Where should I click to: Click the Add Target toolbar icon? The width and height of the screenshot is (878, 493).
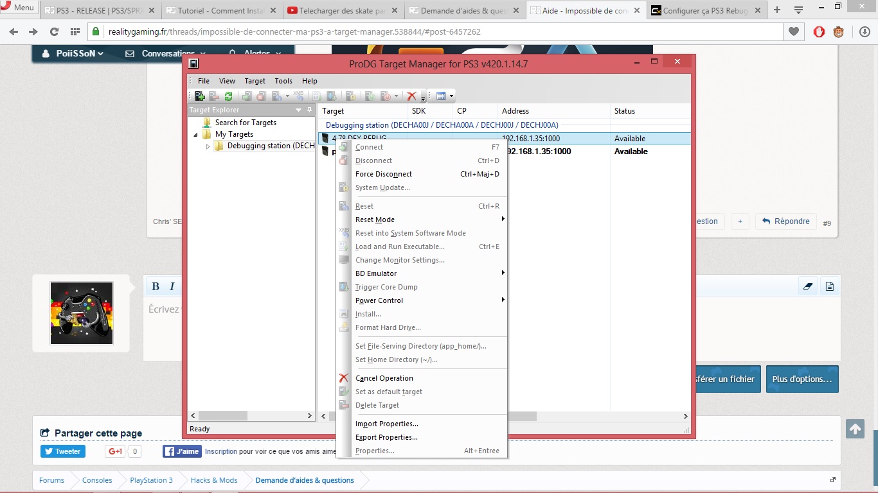(x=200, y=96)
